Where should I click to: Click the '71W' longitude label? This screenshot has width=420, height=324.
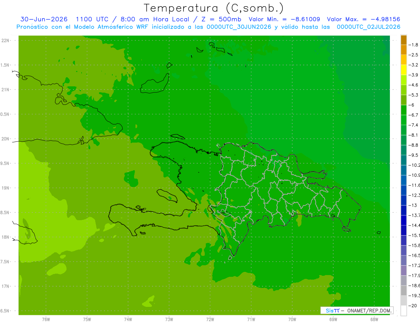point(251,319)
